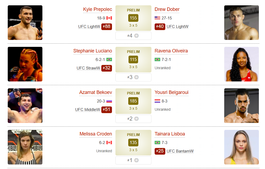Open Ravena Oliveira profile link
The image size is (265, 169).
[171, 51]
